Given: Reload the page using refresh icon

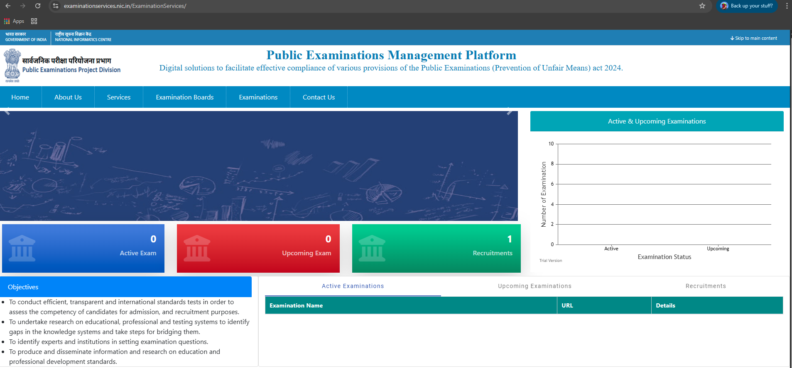Looking at the screenshot, I should tap(38, 6).
